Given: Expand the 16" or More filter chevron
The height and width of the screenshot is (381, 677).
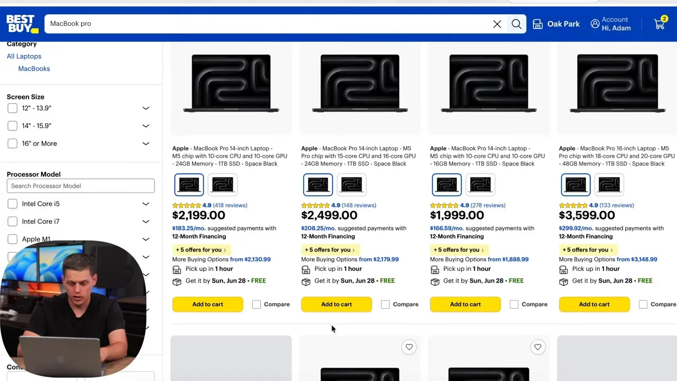Looking at the screenshot, I should (x=146, y=143).
